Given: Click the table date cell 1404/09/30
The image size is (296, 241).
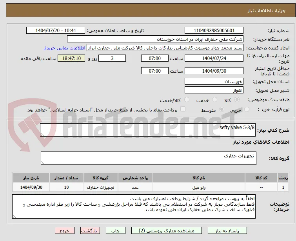Looking at the screenshot, I should pyautogui.click(x=31, y=187).
